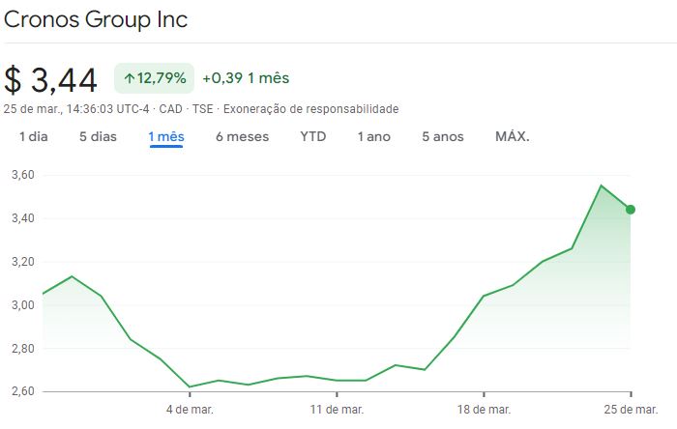This screenshot has width=677, height=429.
Task: Click the 3,60 y-axis label
Action: point(23,175)
